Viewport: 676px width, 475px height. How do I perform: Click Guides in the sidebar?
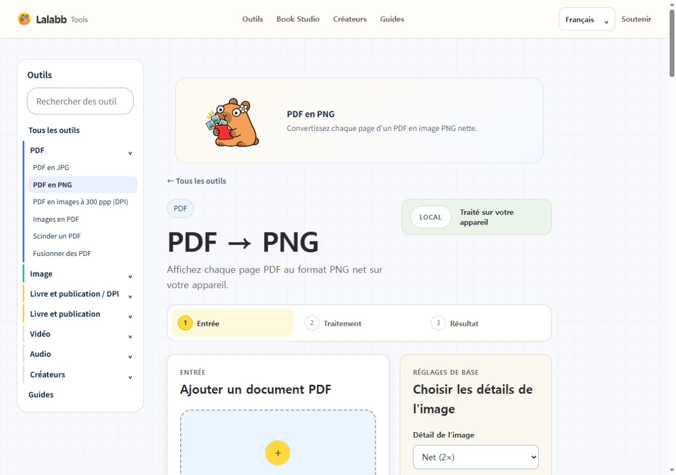(x=41, y=395)
